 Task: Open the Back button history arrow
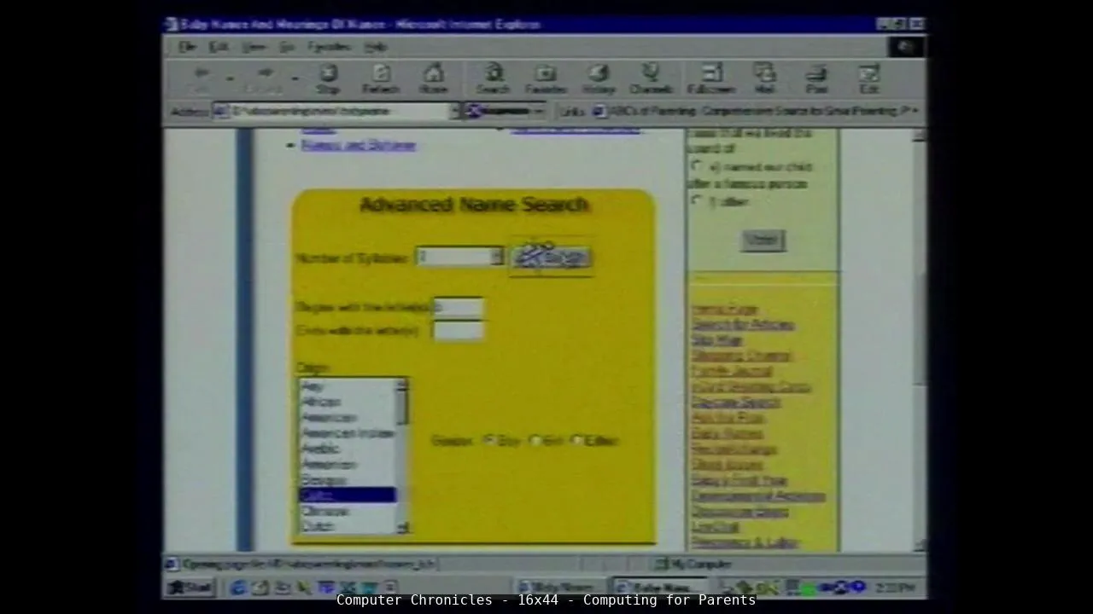click(230, 78)
